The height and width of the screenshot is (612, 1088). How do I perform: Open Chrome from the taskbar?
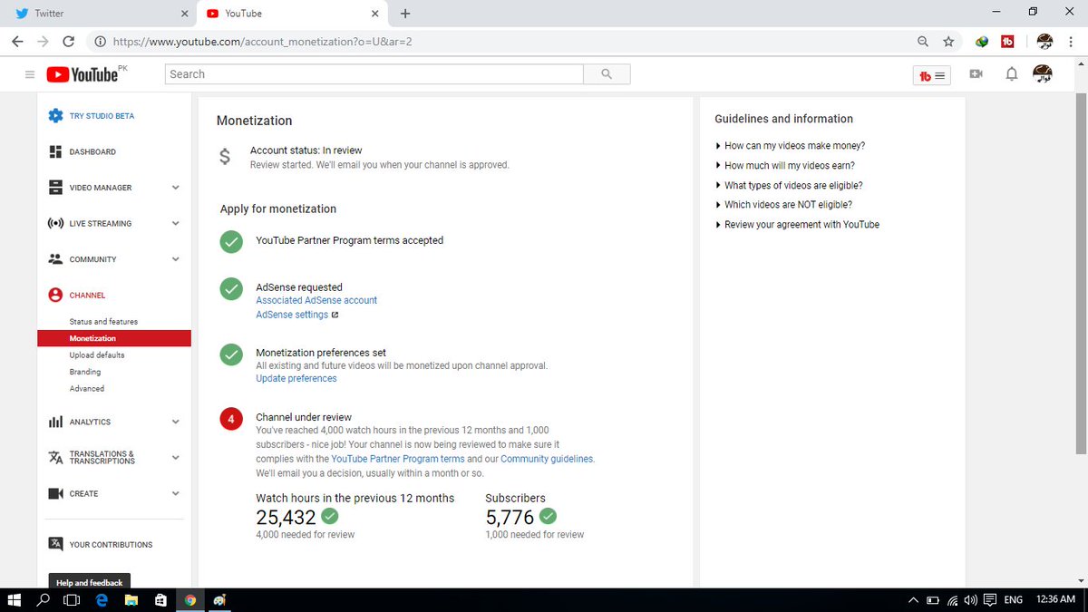(x=190, y=600)
